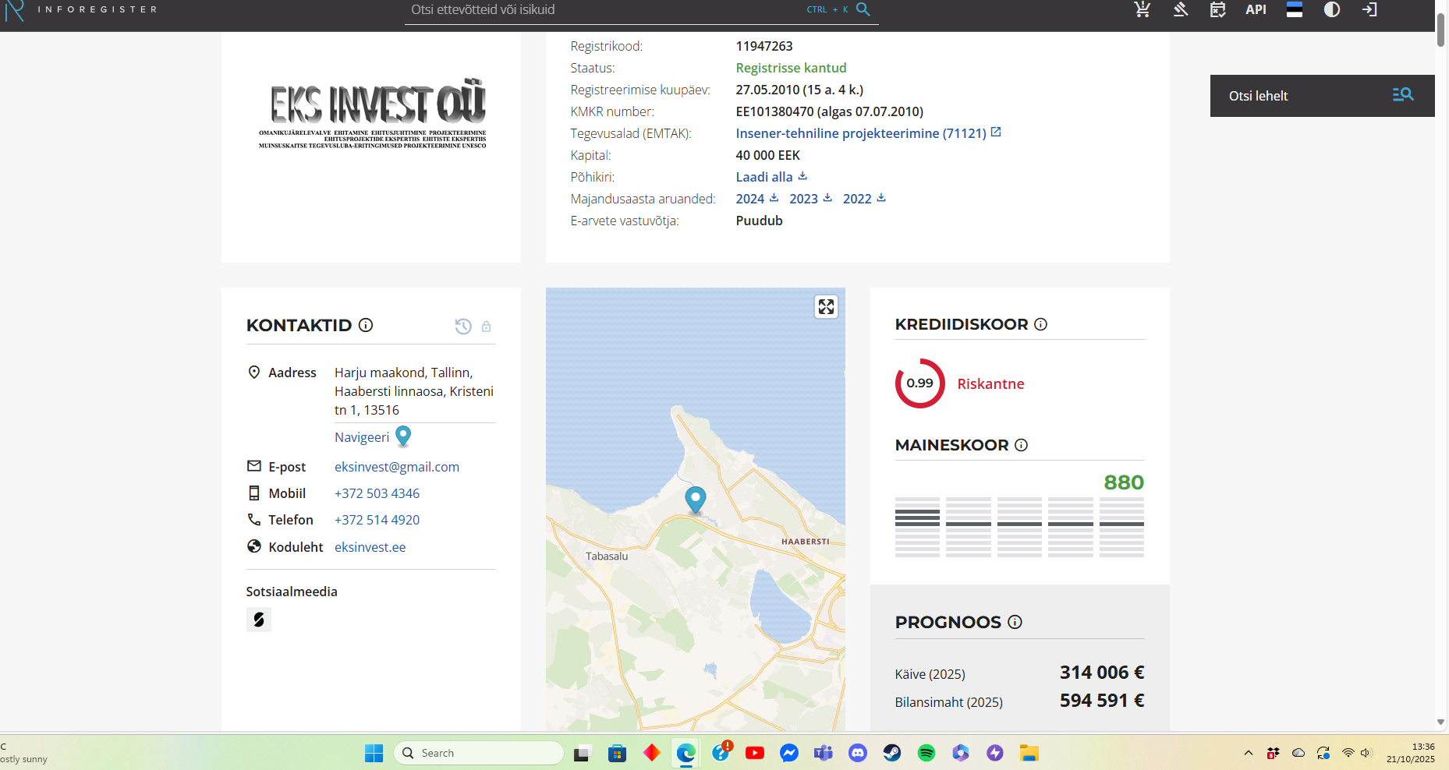The width and height of the screenshot is (1449, 770).
Task: Open the API menu item
Action: point(1256,9)
